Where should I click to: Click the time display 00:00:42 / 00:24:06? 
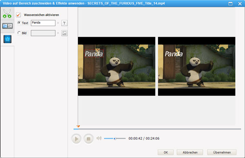[144, 138]
